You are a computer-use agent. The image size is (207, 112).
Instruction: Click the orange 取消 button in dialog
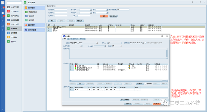pos(156,104)
